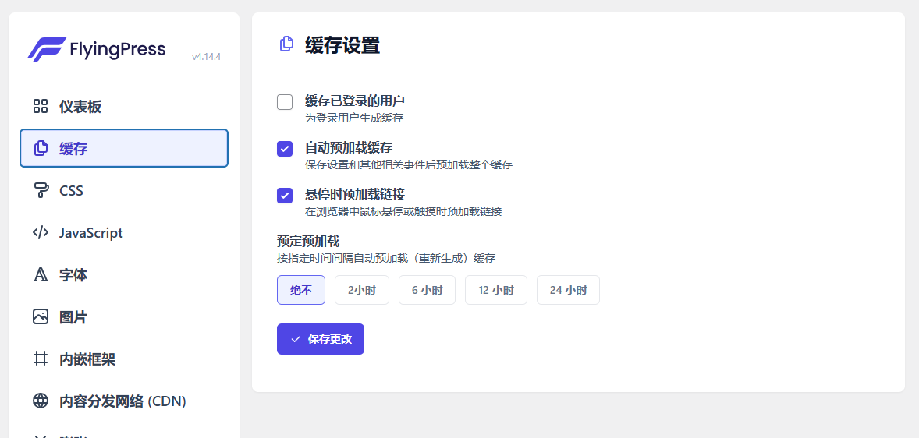
Task: Click the dashboard grid icon beside 仪表板
Action: click(41, 107)
